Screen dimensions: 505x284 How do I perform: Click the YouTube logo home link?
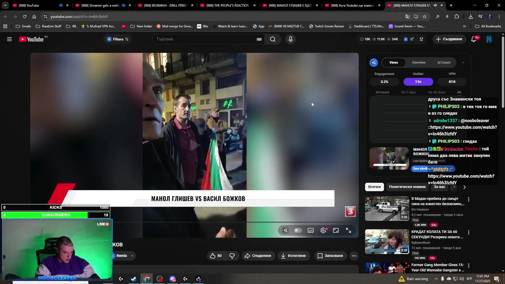point(32,39)
